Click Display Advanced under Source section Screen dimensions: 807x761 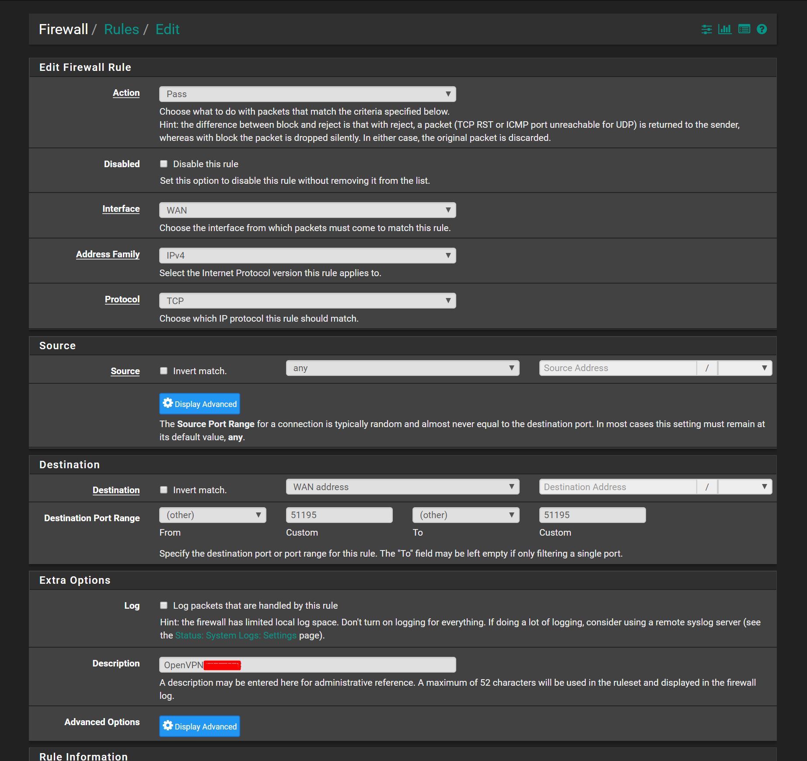[x=199, y=404]
